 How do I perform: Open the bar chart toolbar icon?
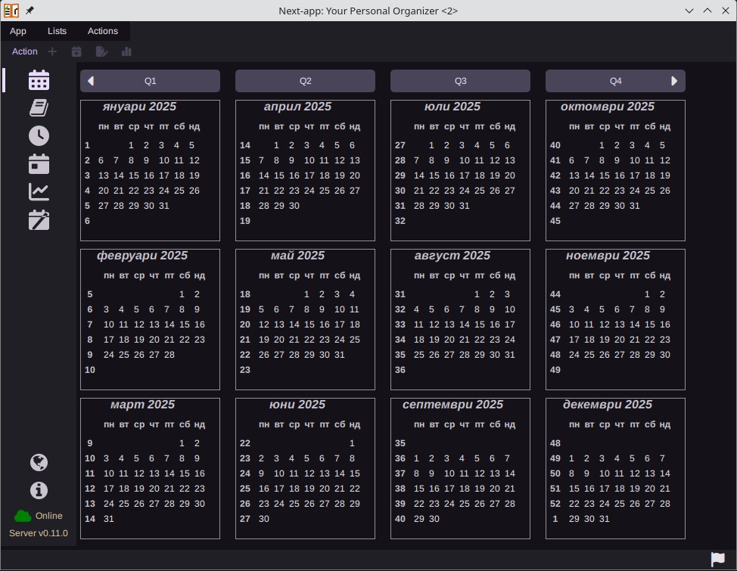[126, 51]
